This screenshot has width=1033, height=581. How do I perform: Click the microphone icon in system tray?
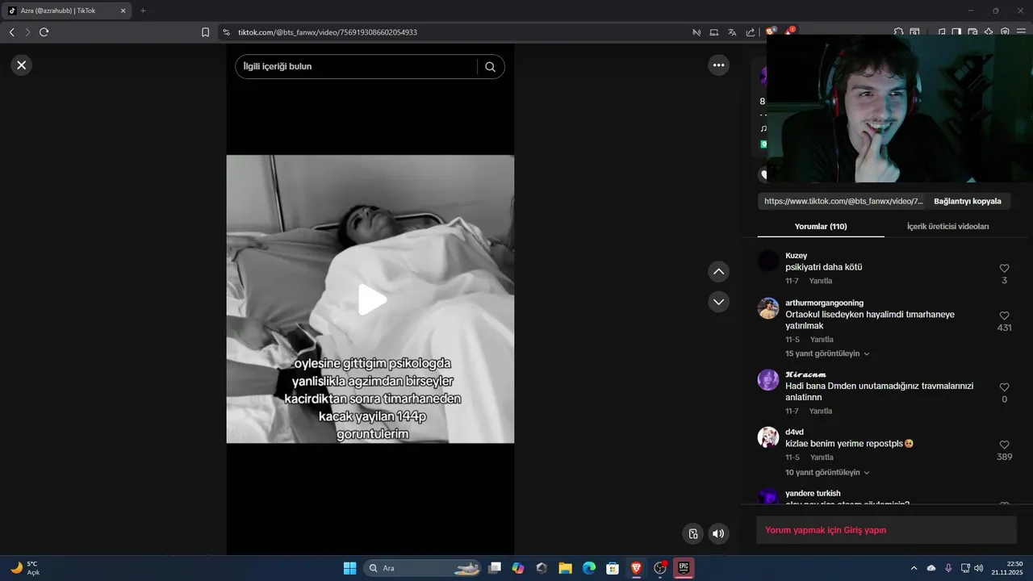[x=948, y=568]
